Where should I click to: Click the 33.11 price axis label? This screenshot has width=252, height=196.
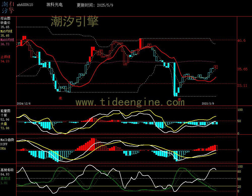tap(242, 86)
